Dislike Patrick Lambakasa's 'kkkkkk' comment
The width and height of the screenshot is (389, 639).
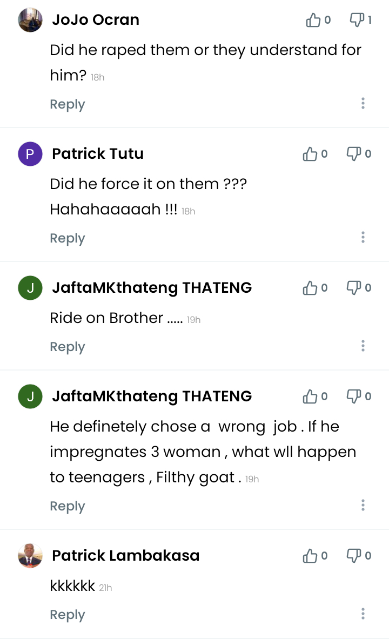(354, 556)
